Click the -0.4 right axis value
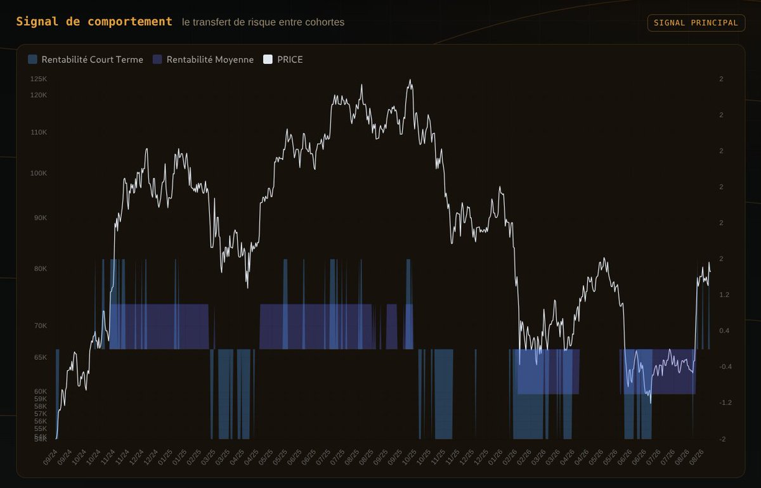Screen dimensions: 761x488 (725, 367)
